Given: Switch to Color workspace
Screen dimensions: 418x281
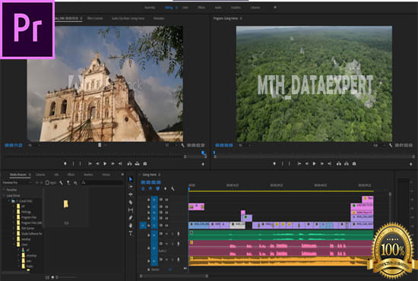Looking at the screenshot, I should click(x=185, y=8).
